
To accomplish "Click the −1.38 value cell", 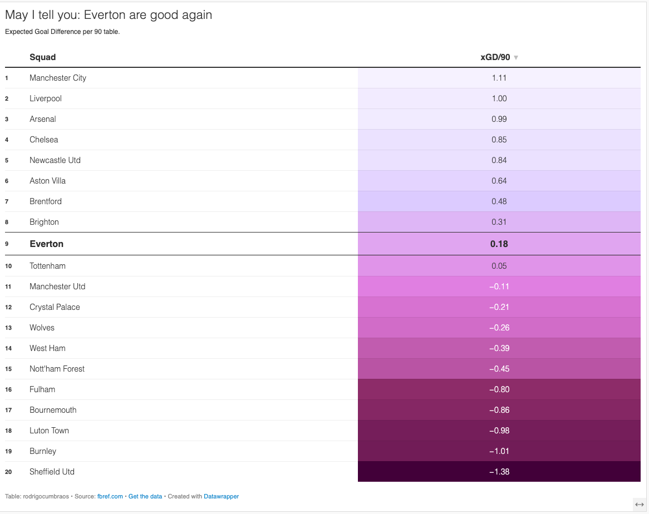I will click(499, 472).
